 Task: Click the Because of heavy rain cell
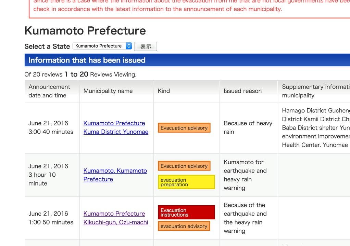coord(248,127)
